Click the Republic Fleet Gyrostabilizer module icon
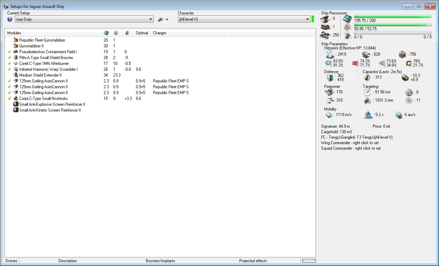 (15, 40)
